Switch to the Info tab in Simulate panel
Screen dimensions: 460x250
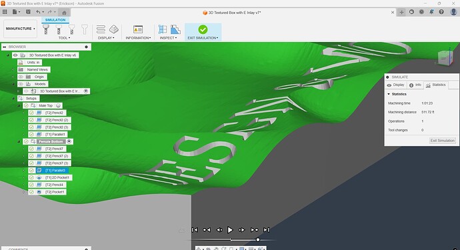pyautogui.click(x=415, y=85)
